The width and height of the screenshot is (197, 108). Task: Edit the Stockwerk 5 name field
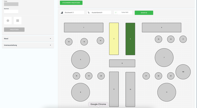(74, 13)
